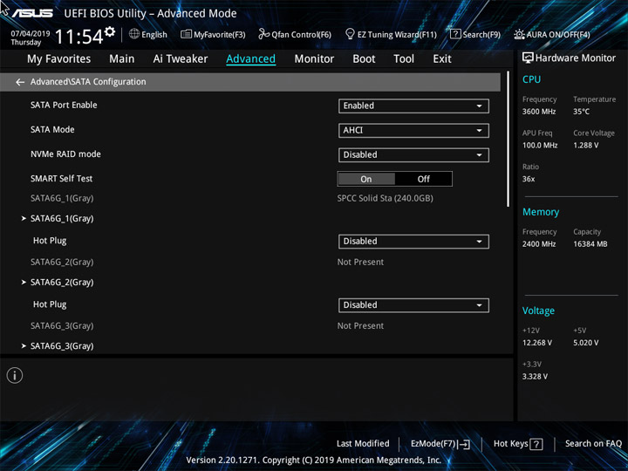Screen dimensions: 628x471
Task: Click the Hot Keys question mark icon
Action: pyautogui.click(x=536, y=444)
